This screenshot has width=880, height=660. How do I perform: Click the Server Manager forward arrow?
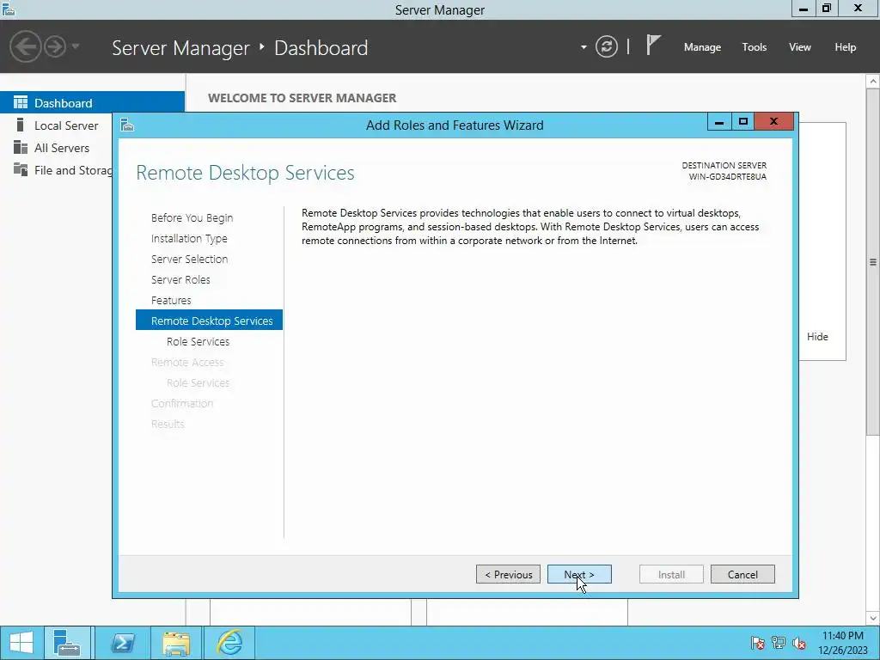pos(55,46)
